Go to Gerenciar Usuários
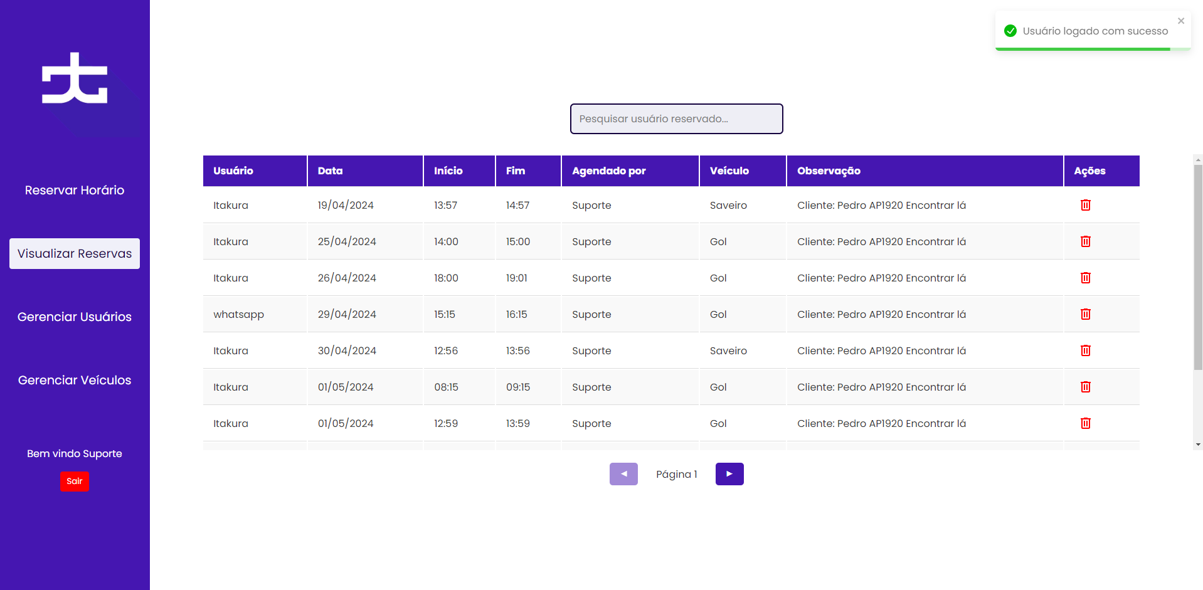Viewport: 1203px width, 590px height. (75, 317)
